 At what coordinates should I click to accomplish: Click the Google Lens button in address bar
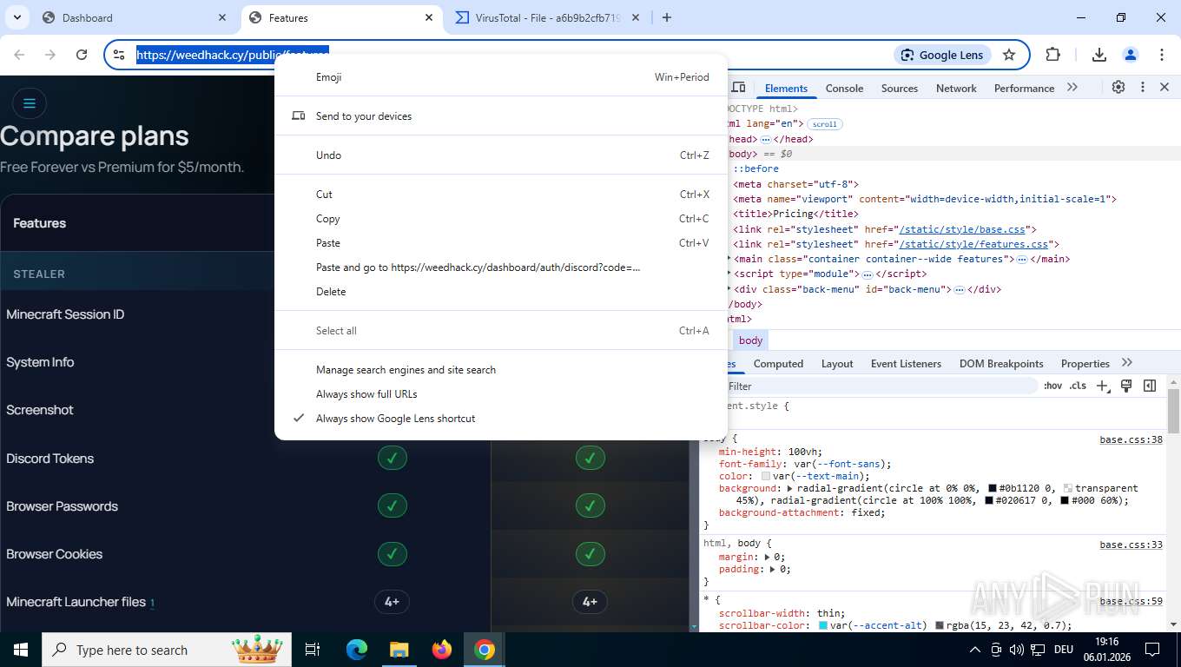(942, 55)
